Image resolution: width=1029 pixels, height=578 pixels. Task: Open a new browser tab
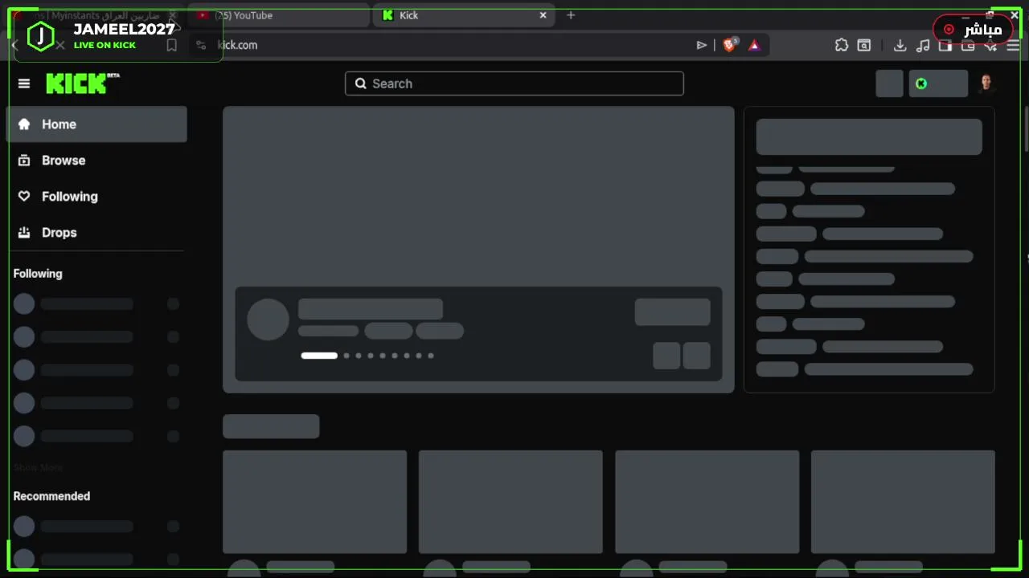[x=571, y=15]
